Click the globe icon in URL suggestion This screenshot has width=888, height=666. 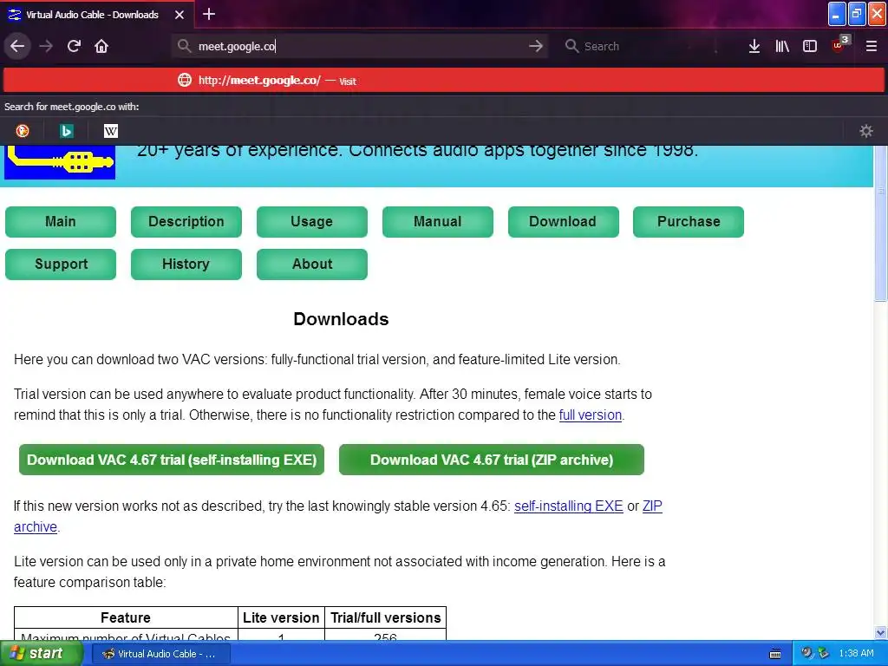[x=185, y=81]
